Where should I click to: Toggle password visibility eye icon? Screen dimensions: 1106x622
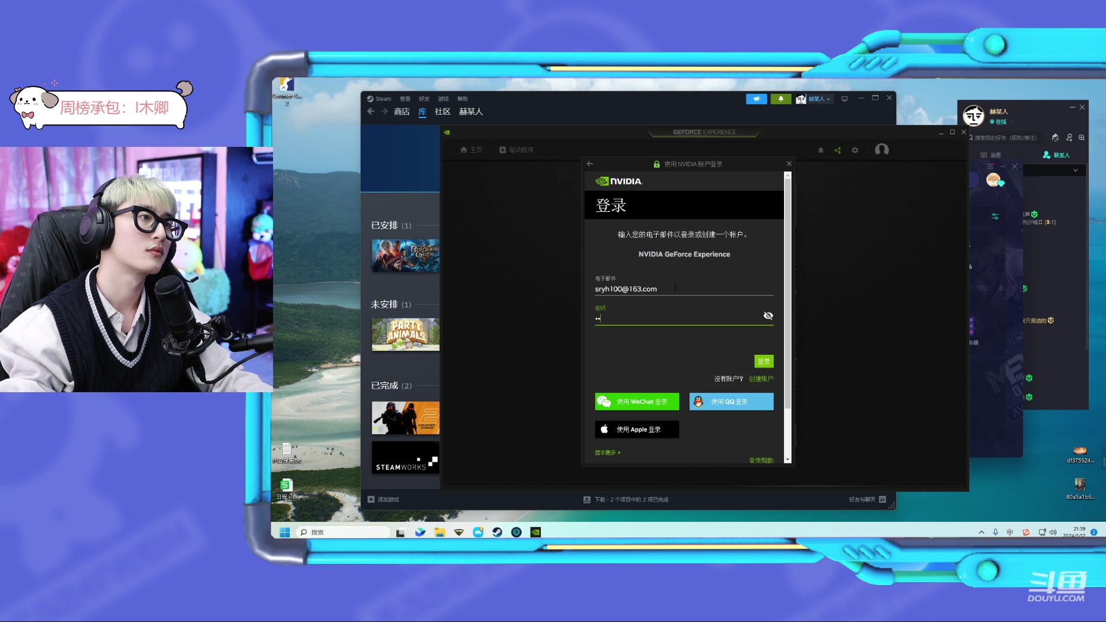coord(768,316)
